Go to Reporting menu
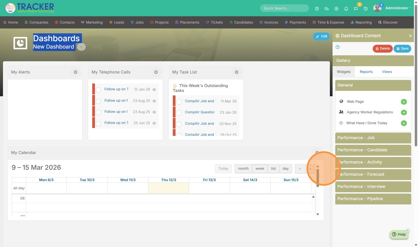 361,23
